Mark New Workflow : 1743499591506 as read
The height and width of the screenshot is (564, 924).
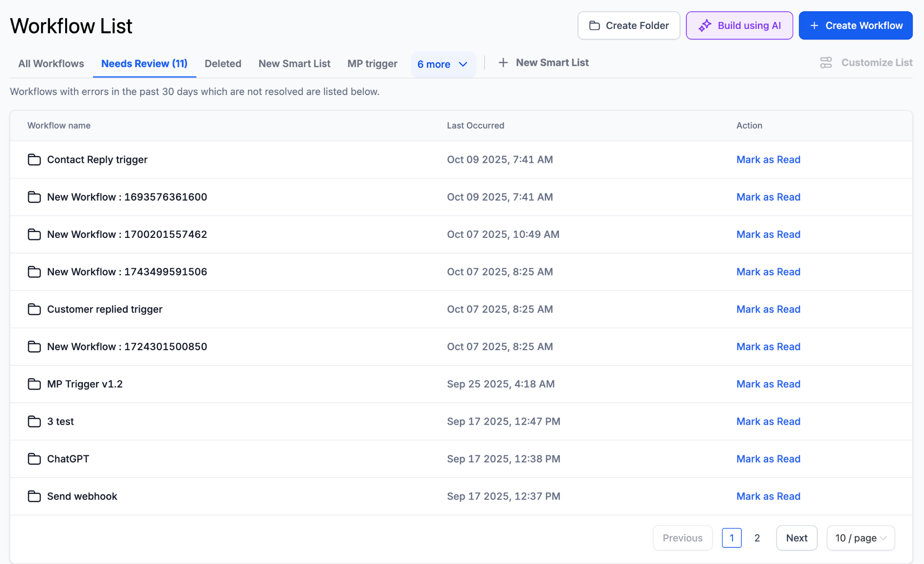click(768, 272)
